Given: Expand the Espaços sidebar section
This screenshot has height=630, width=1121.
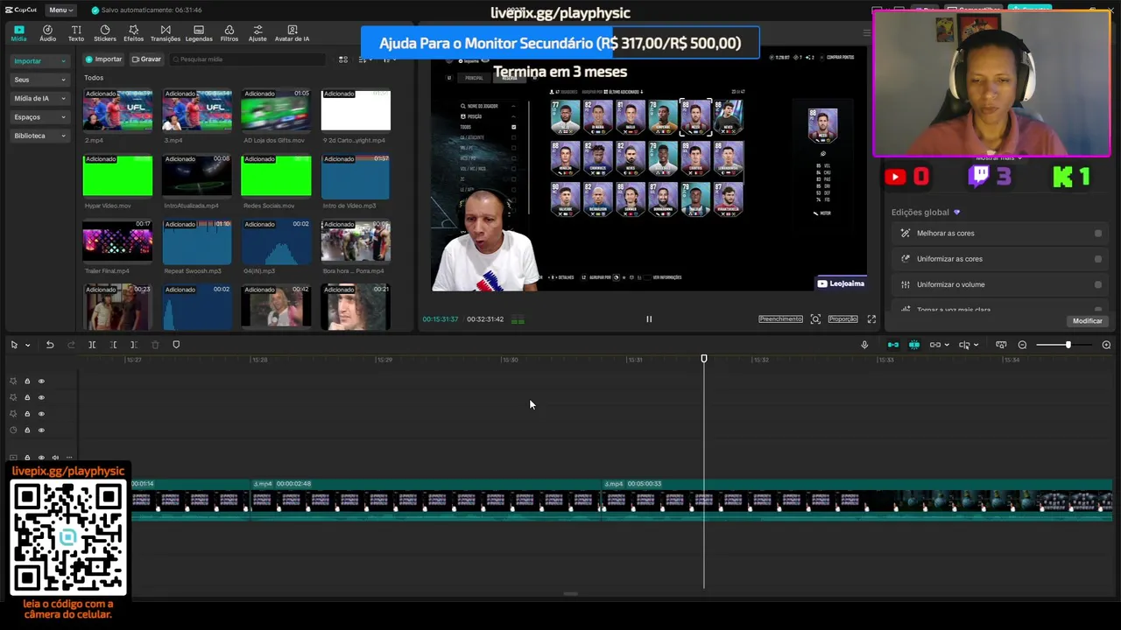Looking at the screenshot, I should pyautogui.click(x=39, y=116).
